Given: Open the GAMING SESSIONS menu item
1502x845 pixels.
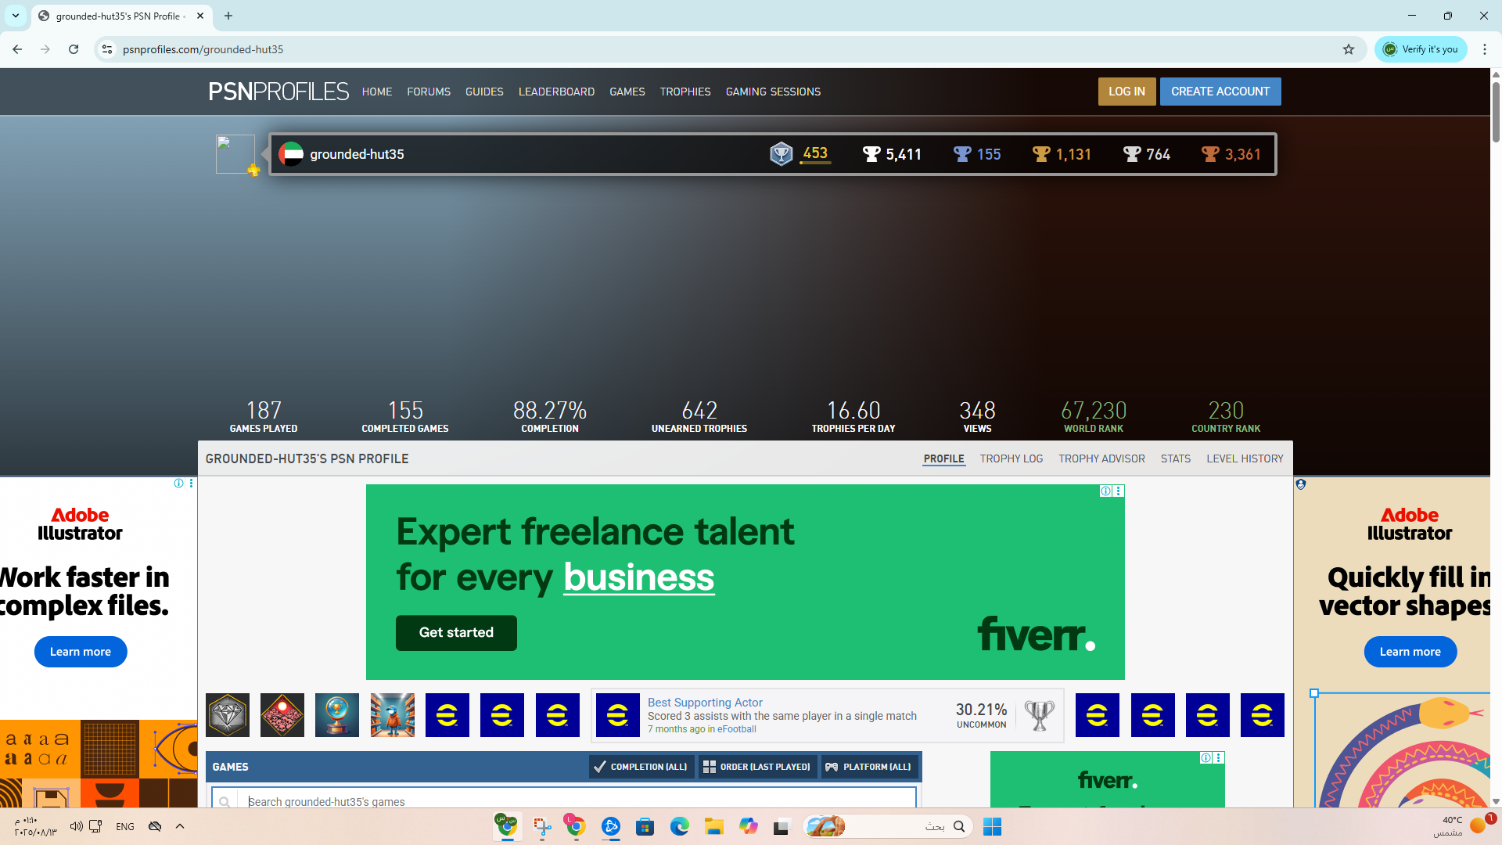Looking at the screenshot, I should (773, 92).
